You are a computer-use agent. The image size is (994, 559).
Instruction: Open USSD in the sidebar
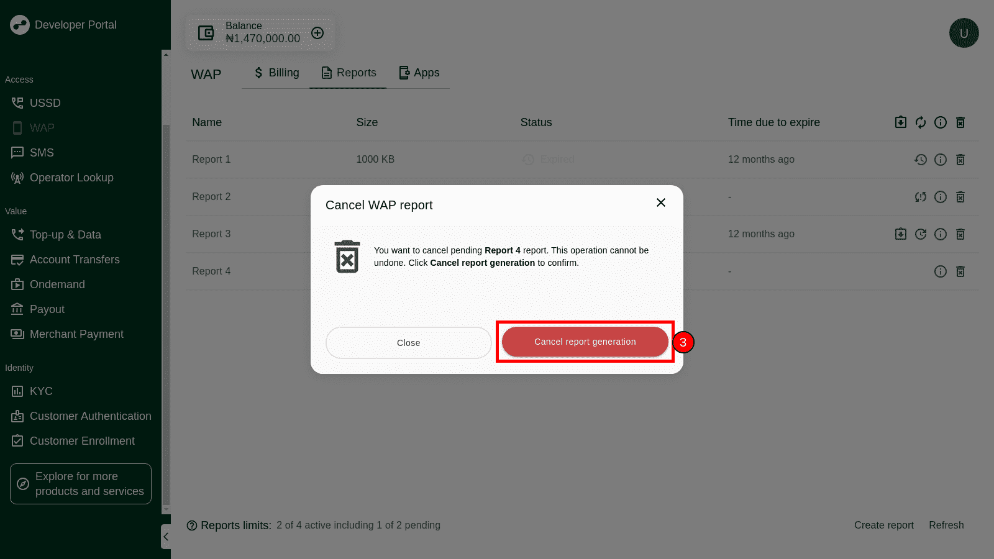click(x=45, y=103)
